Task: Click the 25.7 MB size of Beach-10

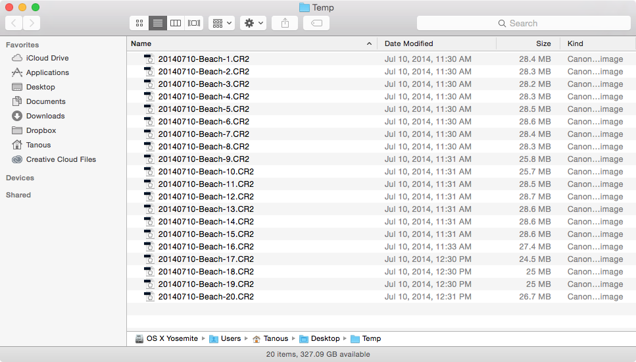Action: 535,172
